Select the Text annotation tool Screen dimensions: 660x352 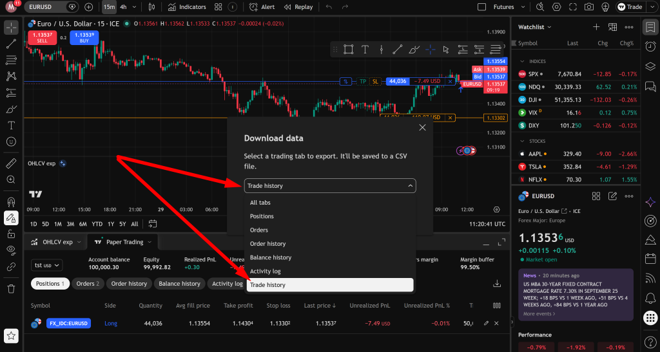pos(12,125)
